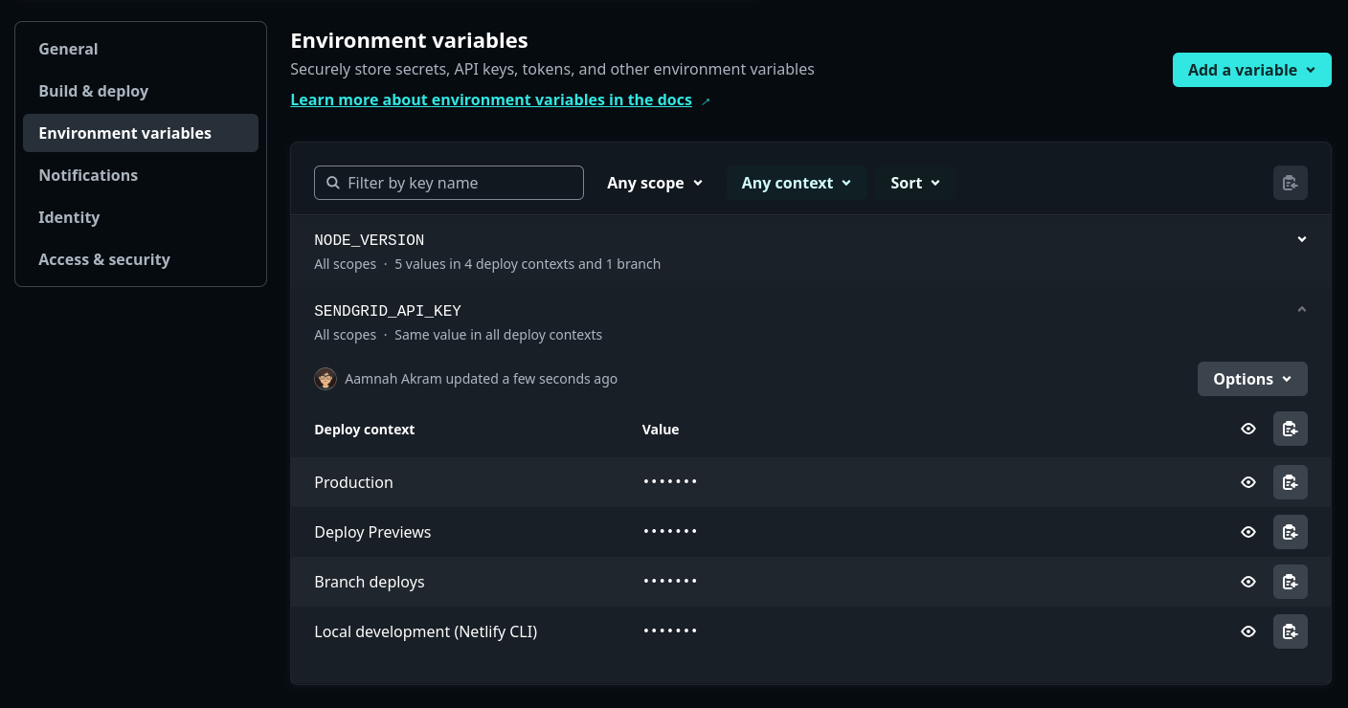Open the Sort options dropdown
Viewport: 1348px width, 708px height.
(914, 182)
